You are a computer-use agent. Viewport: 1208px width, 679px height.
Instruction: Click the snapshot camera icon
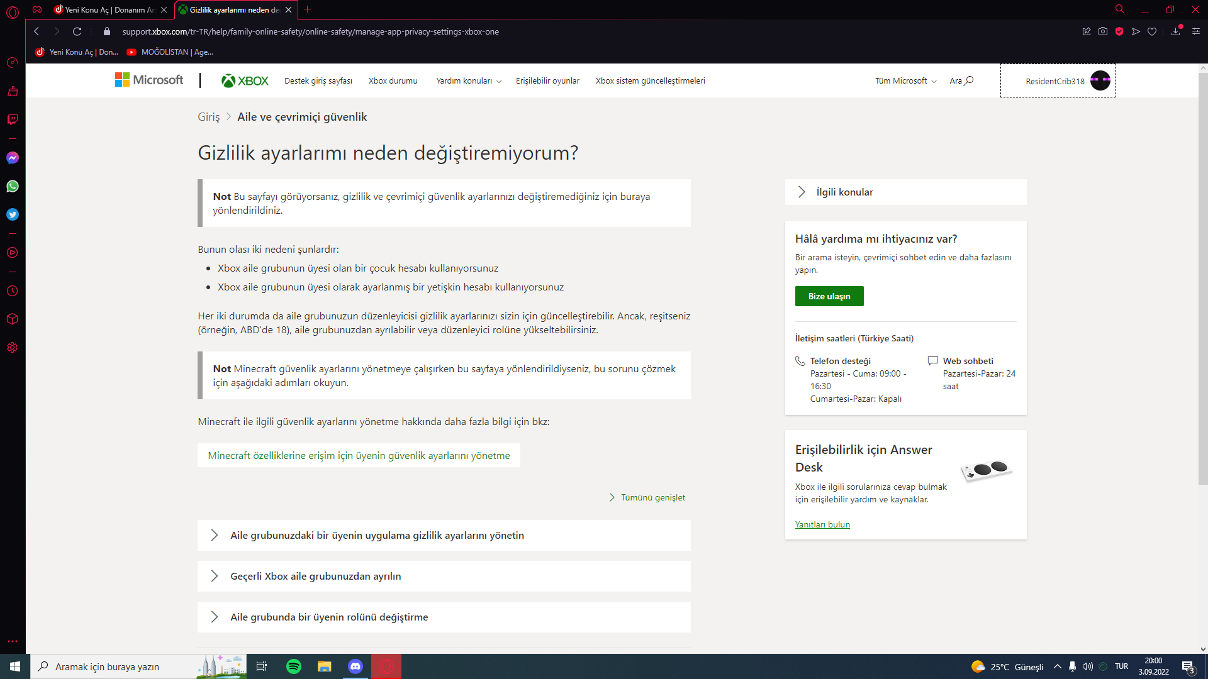click(1103, 31)
